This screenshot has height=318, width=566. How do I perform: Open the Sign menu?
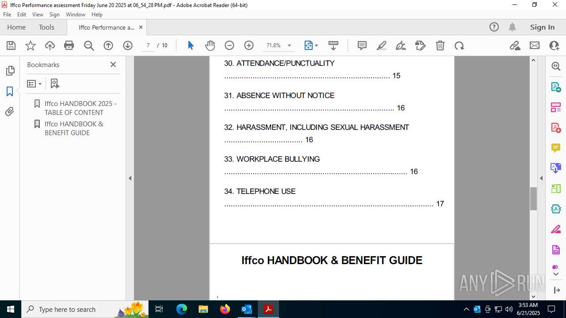coord(54,15)
